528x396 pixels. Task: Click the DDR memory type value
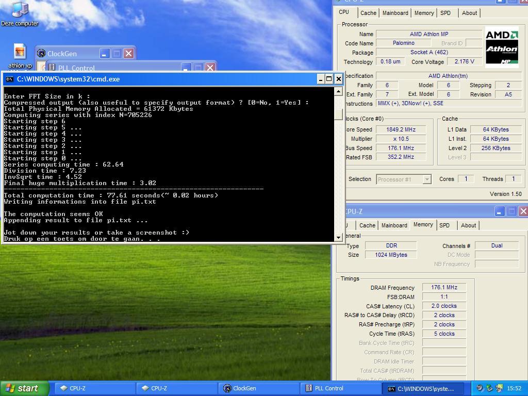pyautogui.click(x=391, y=245)
